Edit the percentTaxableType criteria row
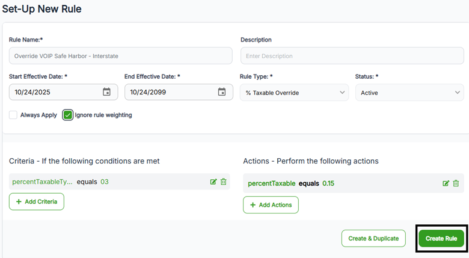This screenshot has width=469, height=258. point(213,182)
